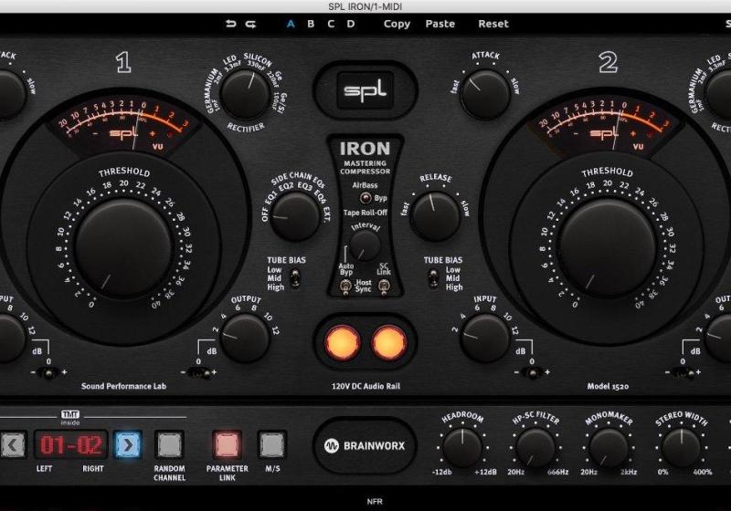Toggle the Parameter Link button
Viewport: 731px width, 511px height.
coord(227,444)
